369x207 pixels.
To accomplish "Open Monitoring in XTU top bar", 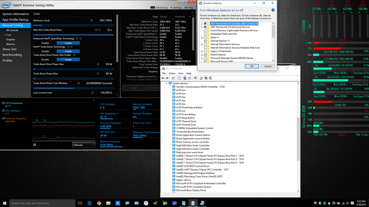I will 159,7.
